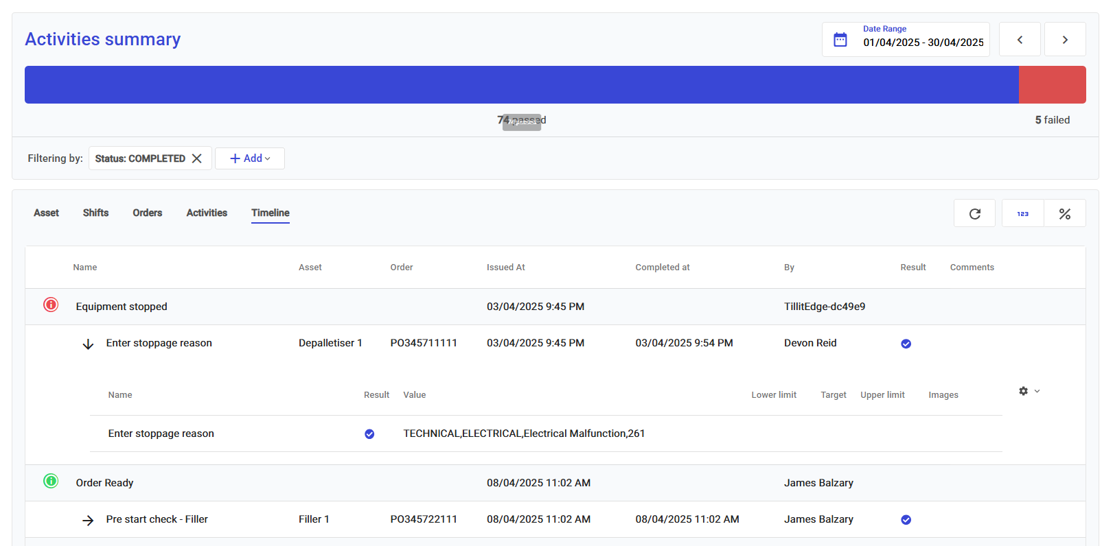Collapse the Enter stoppage reason row
Viewport: 1102px width, 546px height.
coord(88,344)
